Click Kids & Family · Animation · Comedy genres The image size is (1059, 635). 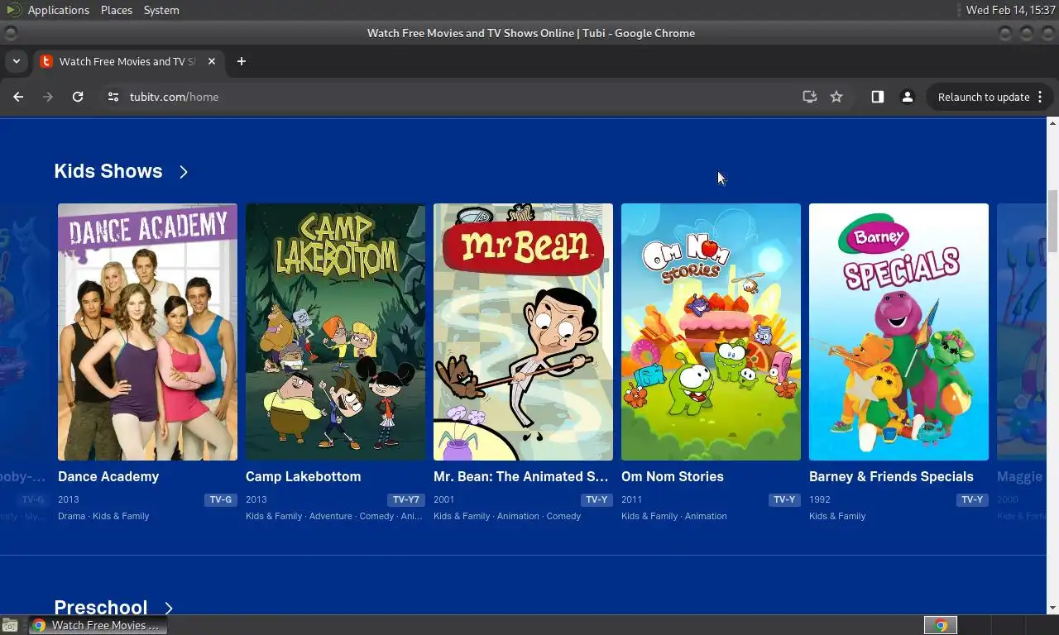click(507, 516)
